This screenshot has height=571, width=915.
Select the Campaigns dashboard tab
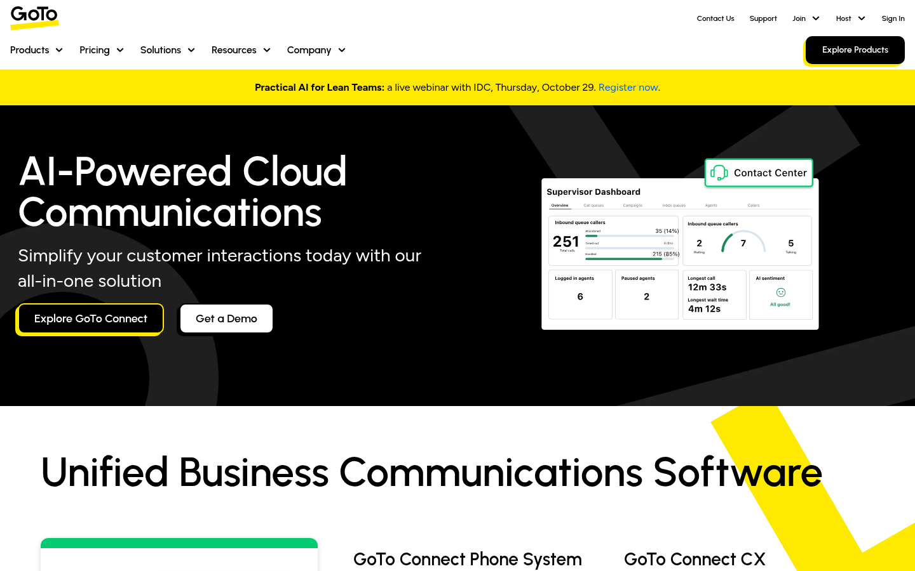point(633,206)
